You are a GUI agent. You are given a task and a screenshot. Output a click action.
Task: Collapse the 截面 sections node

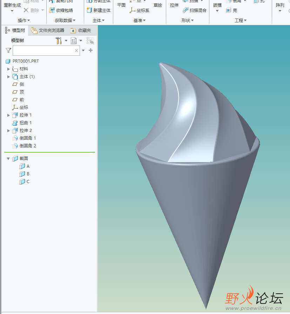pos(8,159)
